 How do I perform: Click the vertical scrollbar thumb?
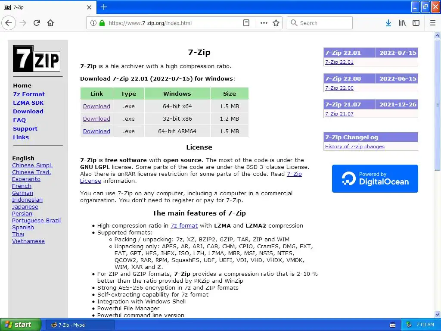pos(437,105)
